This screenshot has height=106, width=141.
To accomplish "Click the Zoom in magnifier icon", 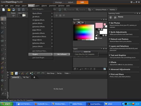I will (77, 10).
